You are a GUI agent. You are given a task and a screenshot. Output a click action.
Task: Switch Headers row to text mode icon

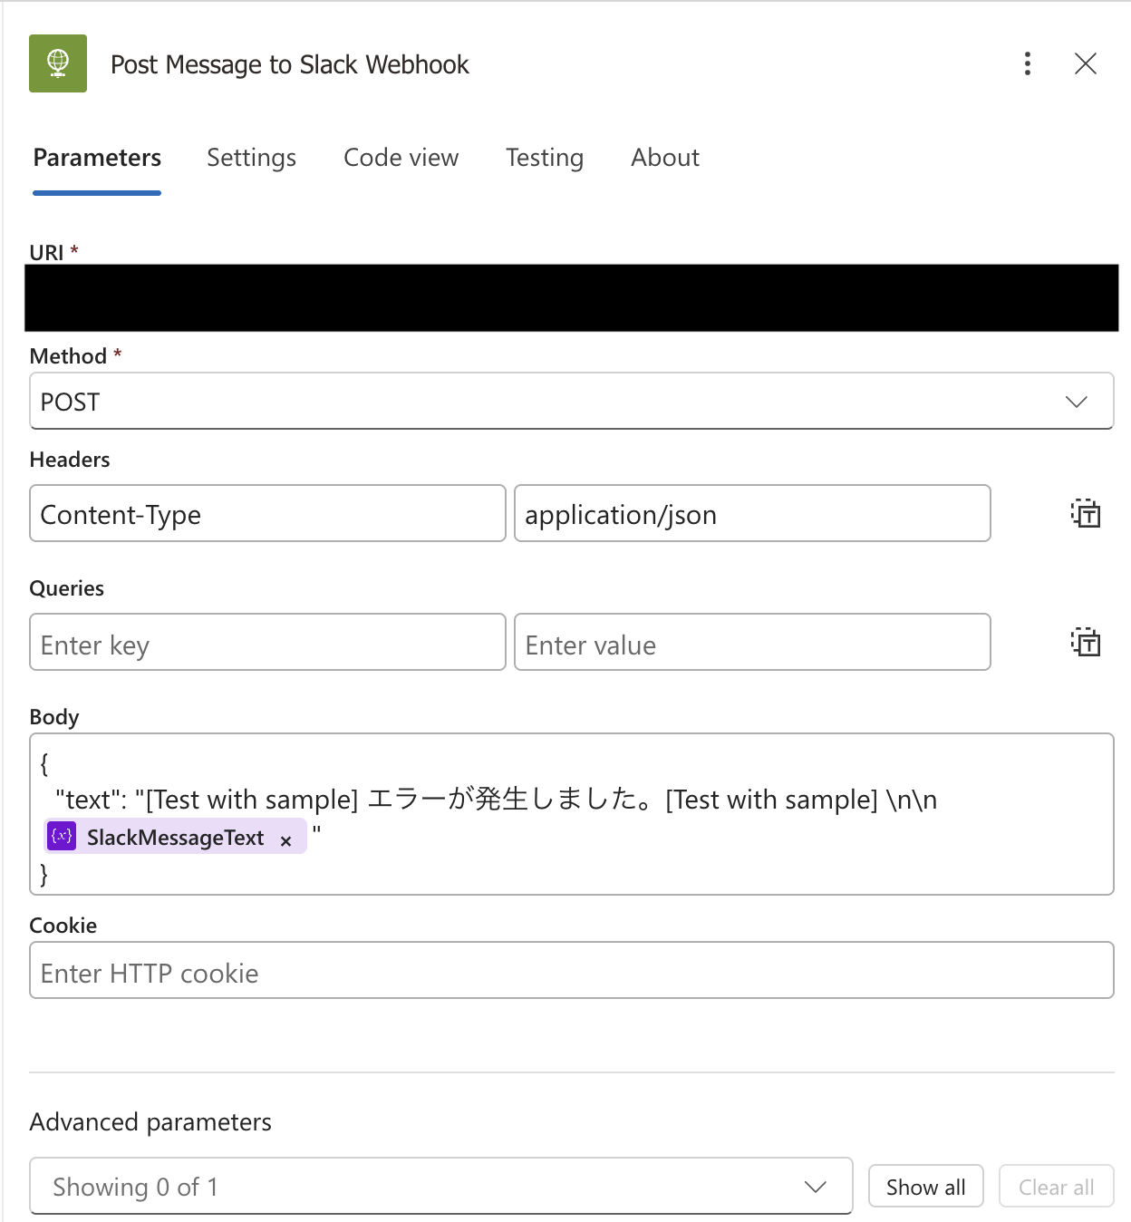1086,513
